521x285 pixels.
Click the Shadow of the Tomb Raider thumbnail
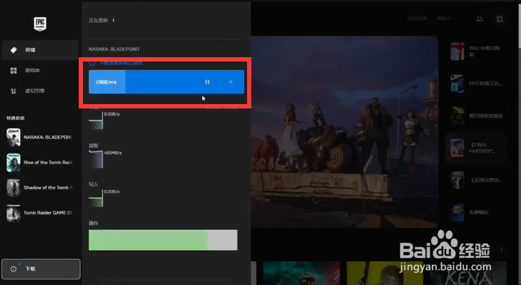pyautogui.click(x=13, y=188)
